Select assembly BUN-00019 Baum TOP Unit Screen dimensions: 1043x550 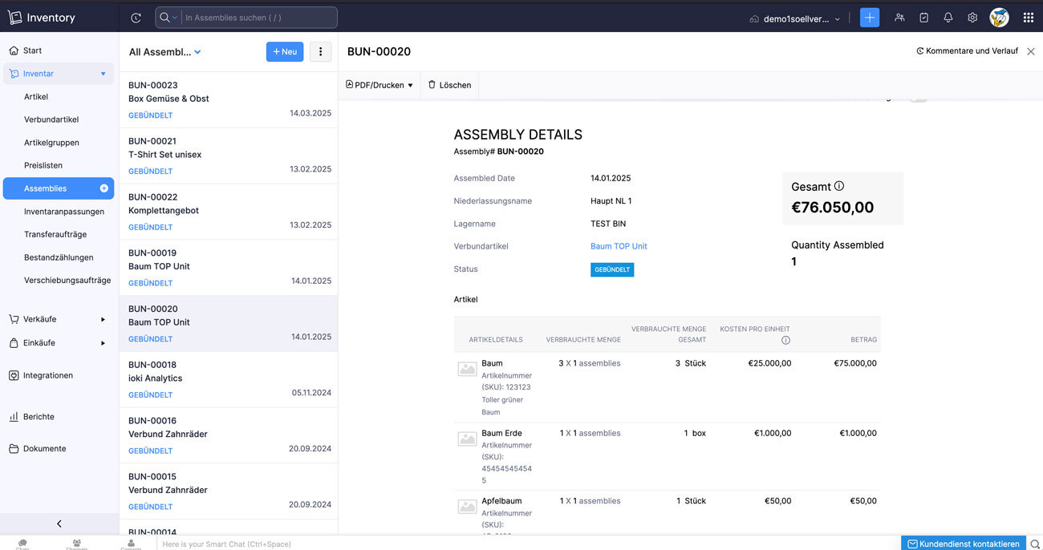(229, 269)
